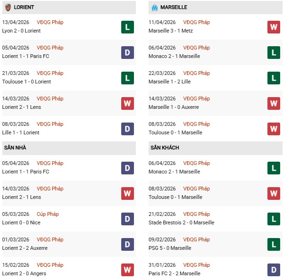Click VĐQG Pháp label next to 13/04/2026

coord(50,22)
